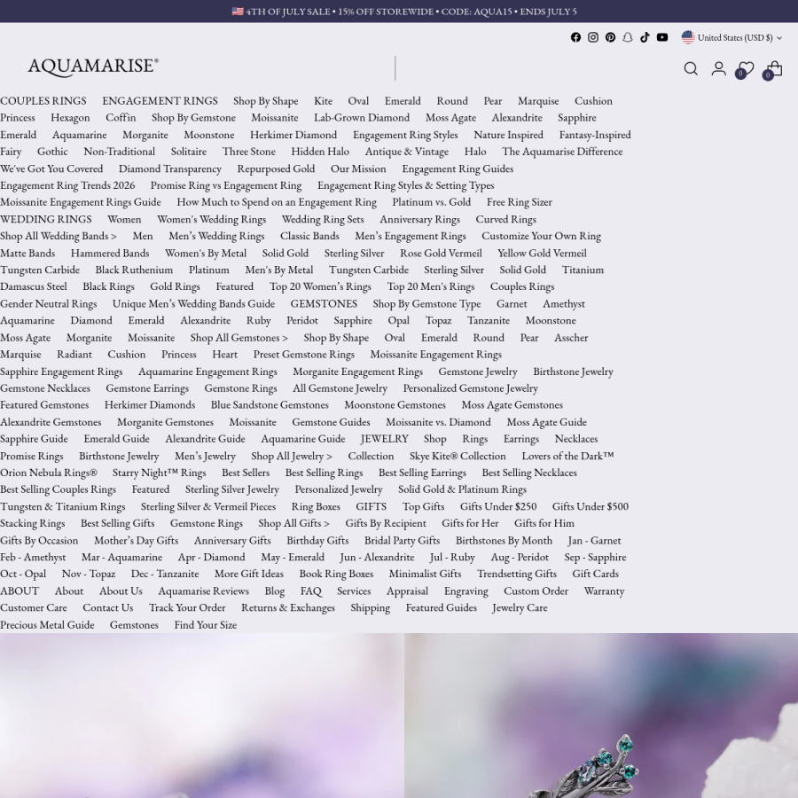Open ENGAGEMENT RINGS menu
Screen dimensions: 798x798
click(x=160, y=101)
